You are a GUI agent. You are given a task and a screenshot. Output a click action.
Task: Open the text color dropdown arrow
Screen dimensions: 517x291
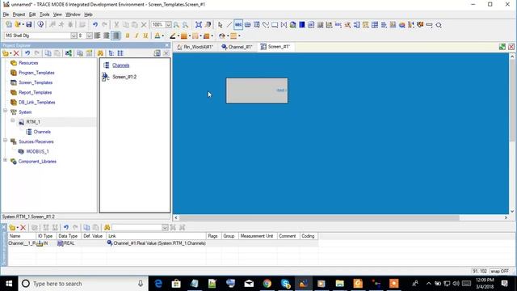pyautogui.click(x=163, y=36)
